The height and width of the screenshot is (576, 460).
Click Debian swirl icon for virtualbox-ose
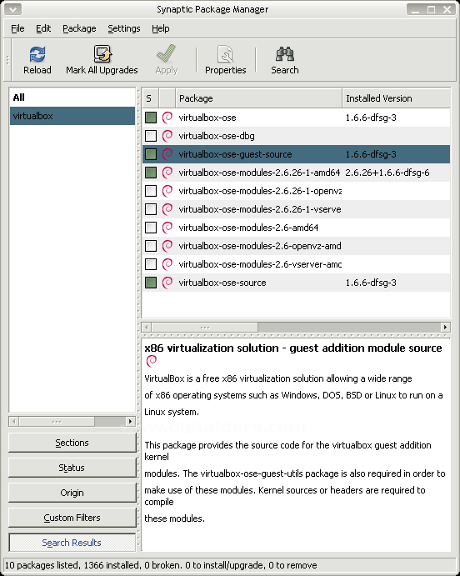(167, 118)
